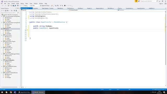This screenshot has width=167, height=94.
Task: Click the account avatar icon beside Sign in
Action: pos(165,4)
